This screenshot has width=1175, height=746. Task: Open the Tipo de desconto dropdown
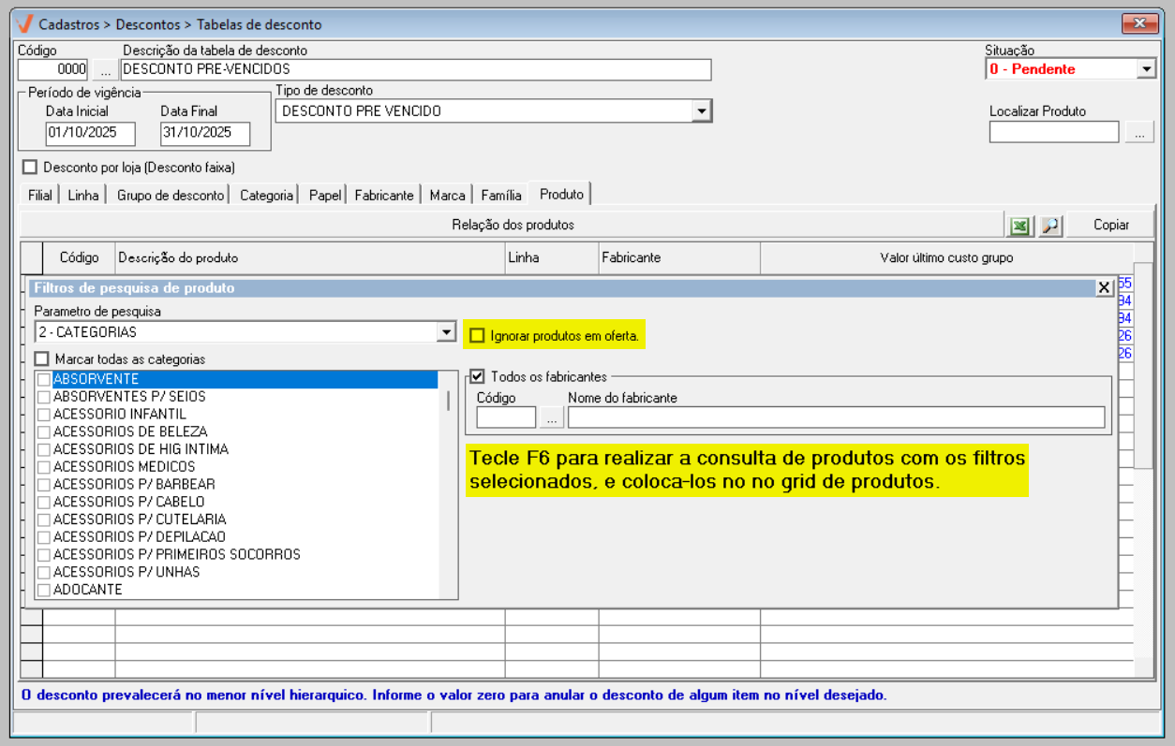[x=701, y=111]
